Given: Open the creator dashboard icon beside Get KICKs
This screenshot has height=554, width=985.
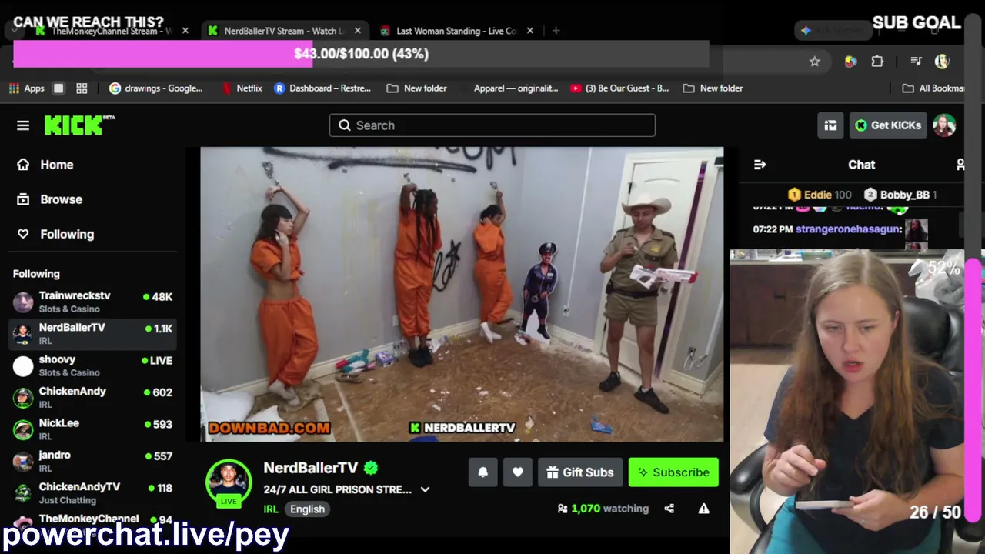Looking at the screenshot, I should coord(830,125).
